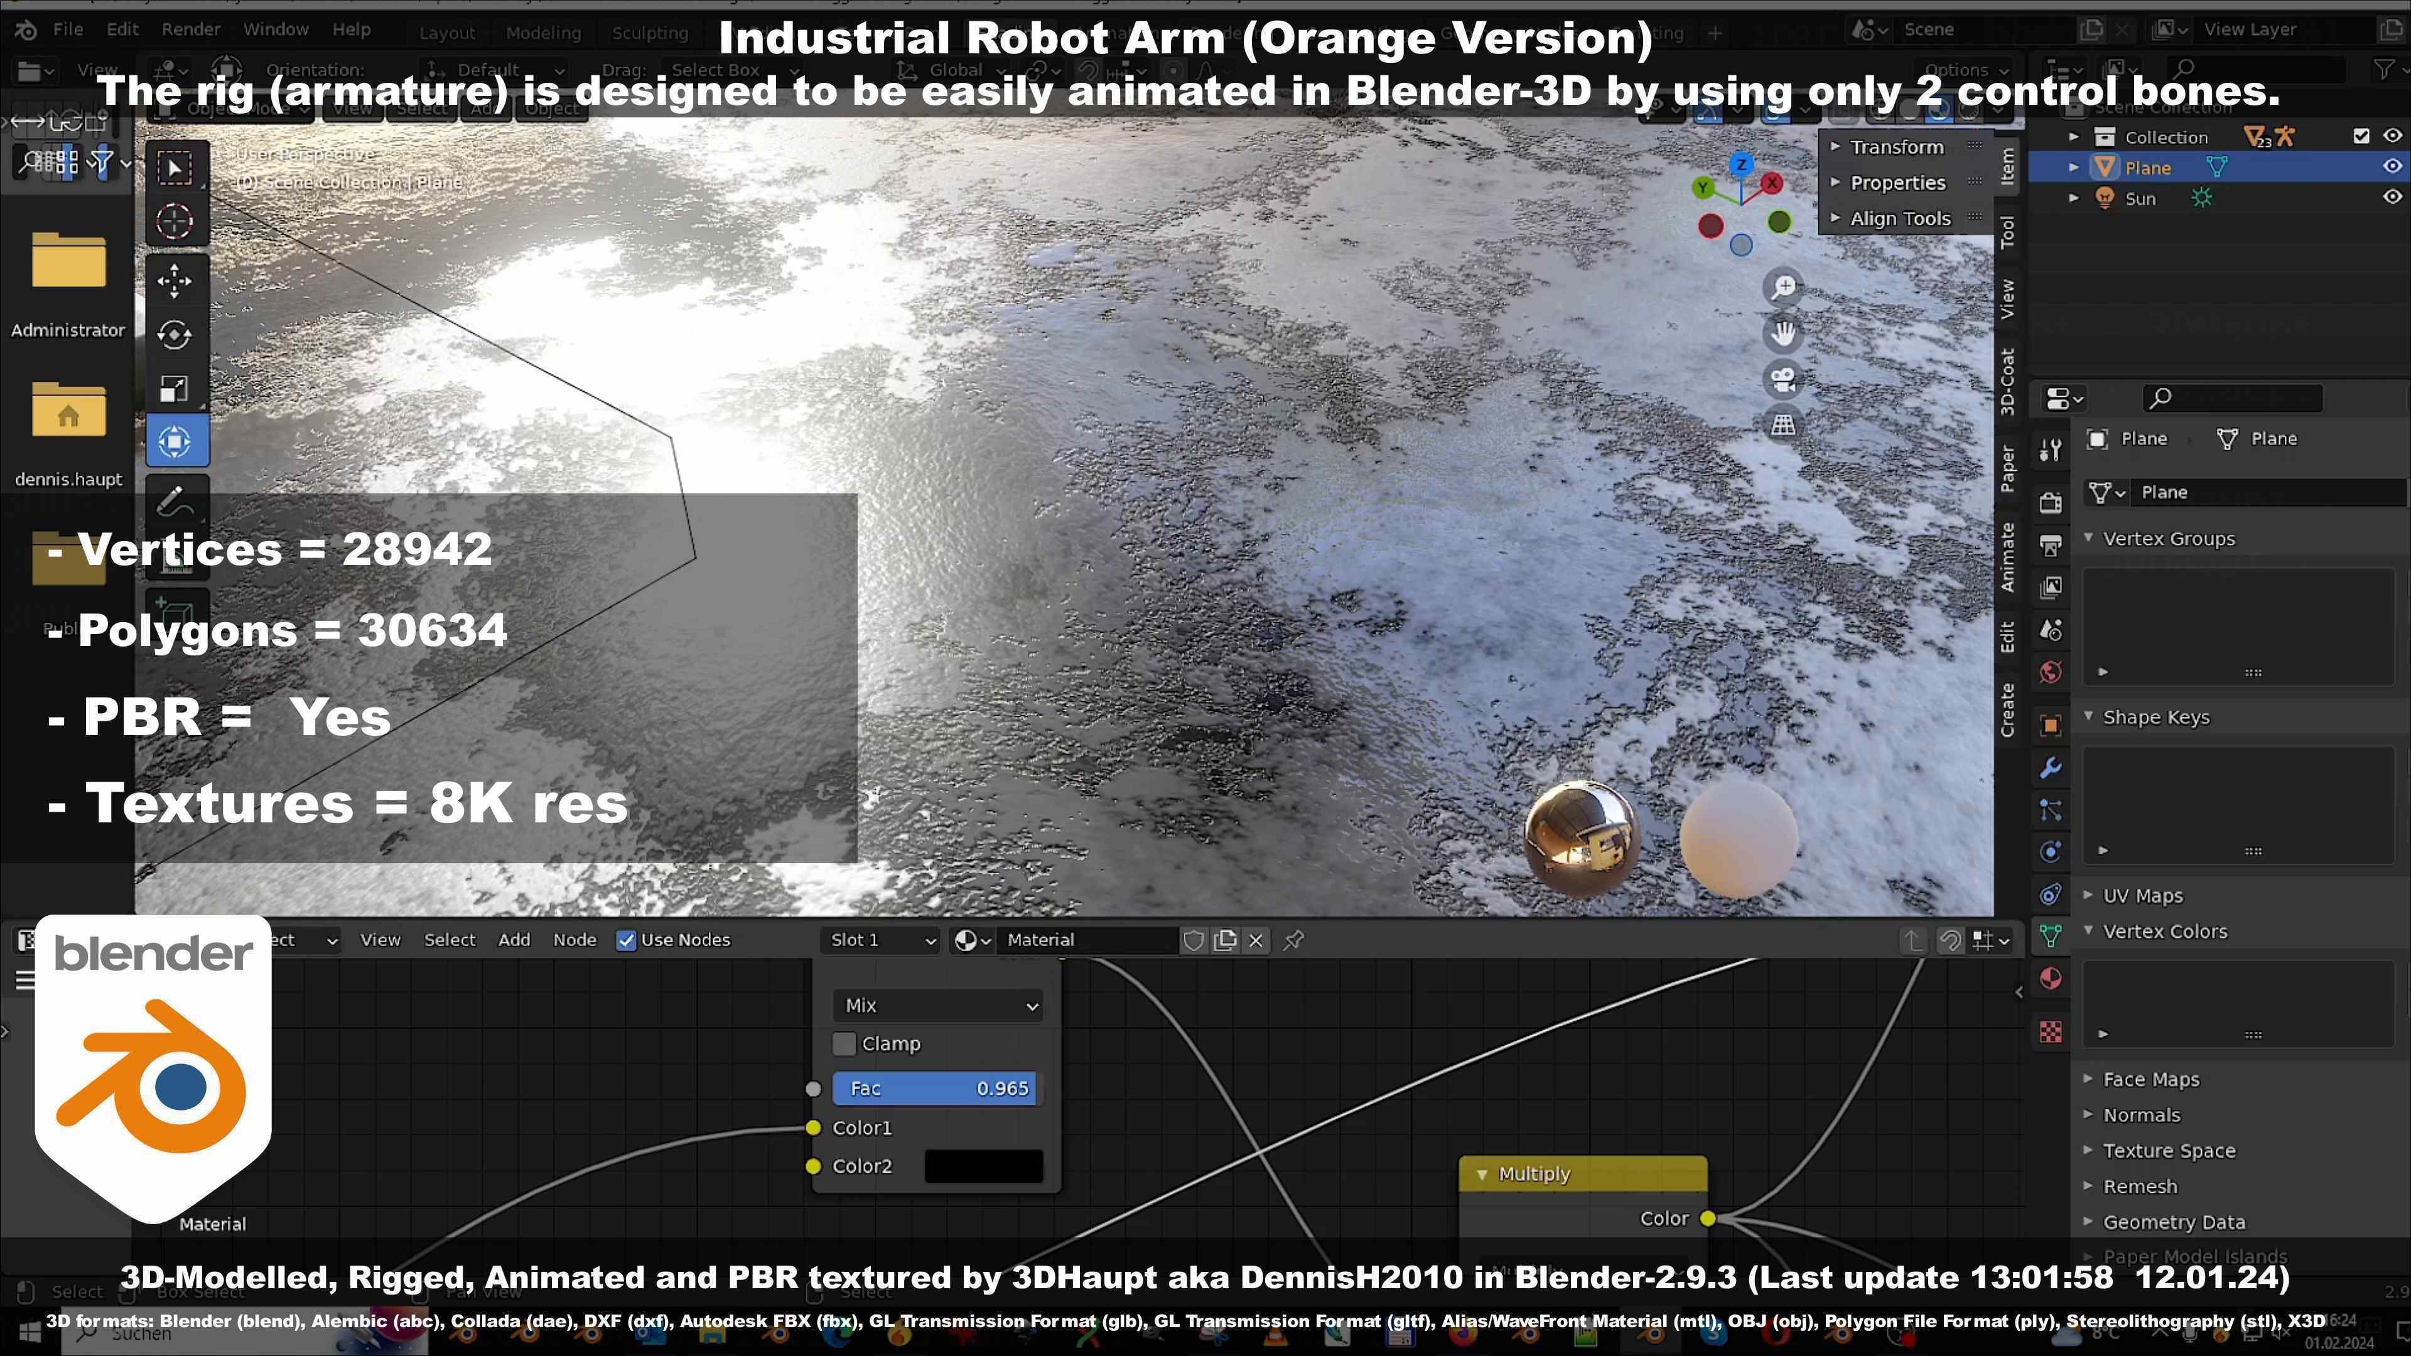The width and height of the screenshot is (2411, 1356).
Task: Choose the Rotate tool in the viewport toolbar
Action: (175, 334)
